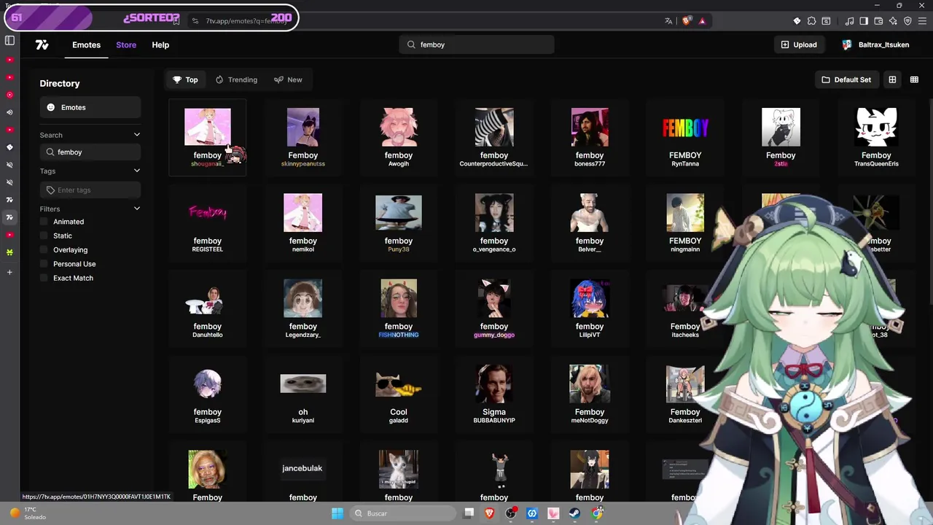Open the Femboy emote by TransQueenEris
This screenshot has height=525, width=933.
(876, 137)
